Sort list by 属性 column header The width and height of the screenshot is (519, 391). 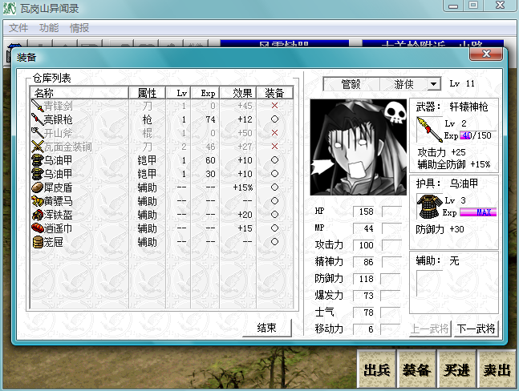tap(147, 93)
